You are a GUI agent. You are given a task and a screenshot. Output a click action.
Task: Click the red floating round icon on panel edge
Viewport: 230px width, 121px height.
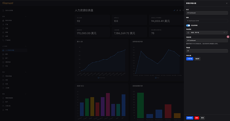(x=228, y=37)
